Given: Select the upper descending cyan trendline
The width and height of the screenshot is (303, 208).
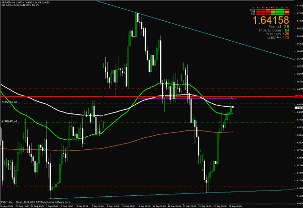Looking at the screenshot, I should 195,31.
